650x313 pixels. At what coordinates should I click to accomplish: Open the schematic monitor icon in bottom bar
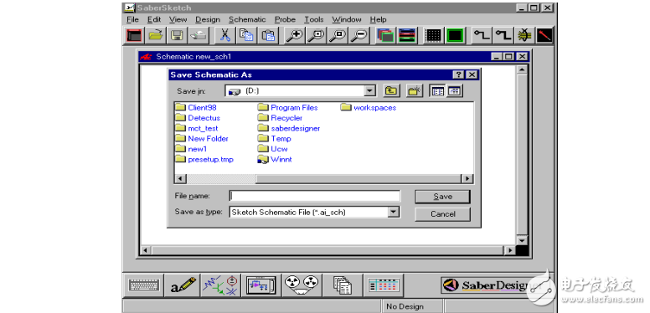pyautogui.click(x=261, y=285)
